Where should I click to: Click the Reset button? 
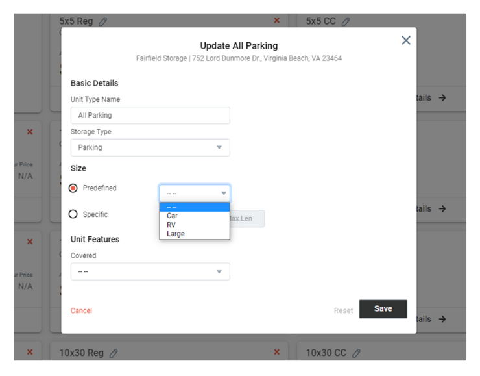(x=343, y=310)
